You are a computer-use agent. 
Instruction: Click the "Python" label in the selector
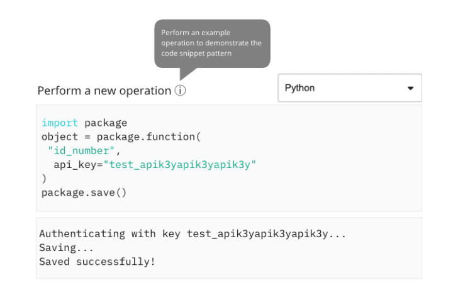299,88
